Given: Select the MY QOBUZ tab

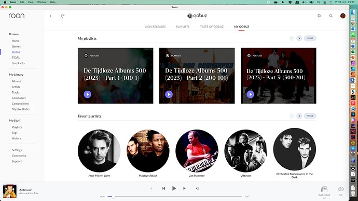Looking at the screenshot, I should [x=241, y=26].
